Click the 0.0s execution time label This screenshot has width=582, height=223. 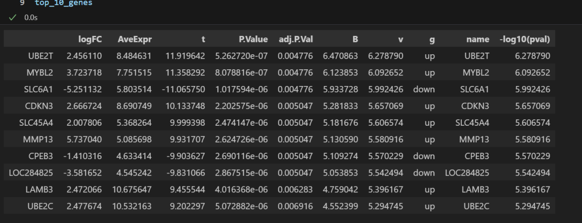pyautogui.click(x=31, y=17)
